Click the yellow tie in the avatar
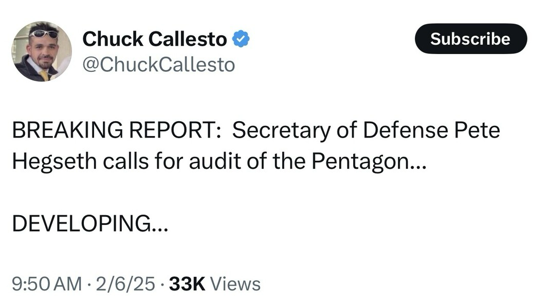This screenshot has width=549, height=307. [x=45, y=75]
